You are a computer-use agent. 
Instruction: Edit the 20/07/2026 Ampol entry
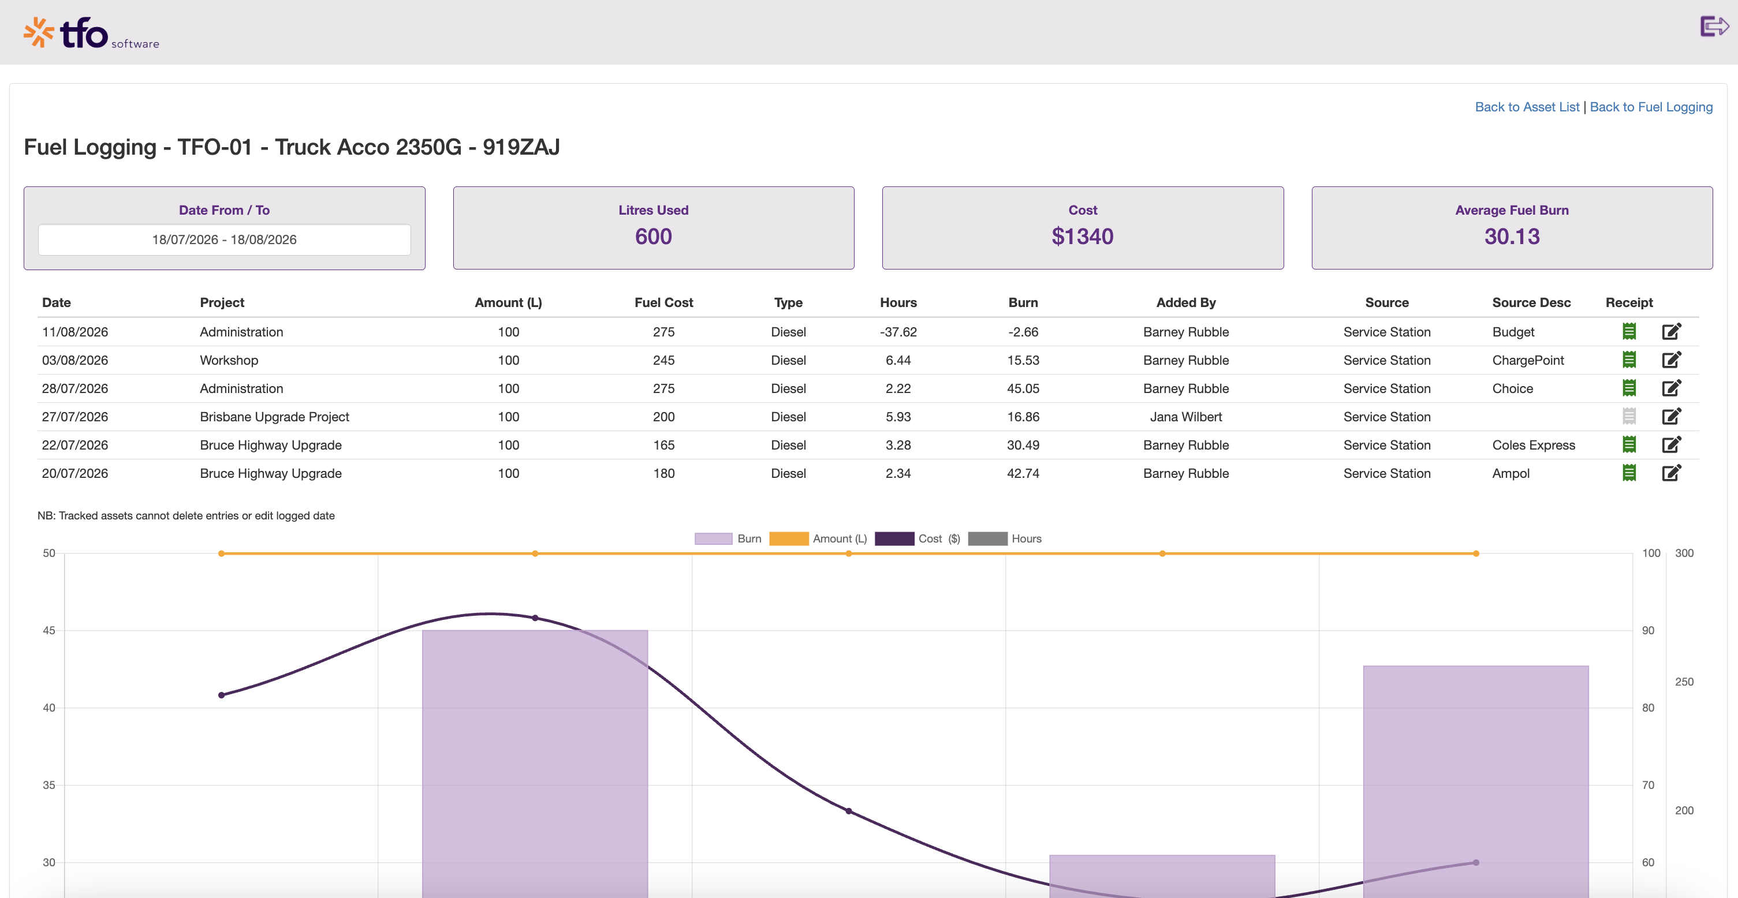pyautogui.click(x=1671, y=473)
